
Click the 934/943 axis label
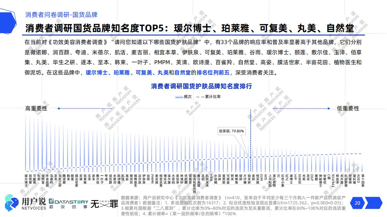333,180
